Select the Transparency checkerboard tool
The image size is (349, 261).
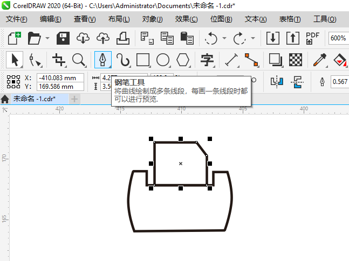[x=296, y=60]
